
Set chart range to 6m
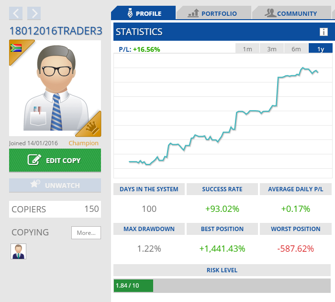coord(296,49)
